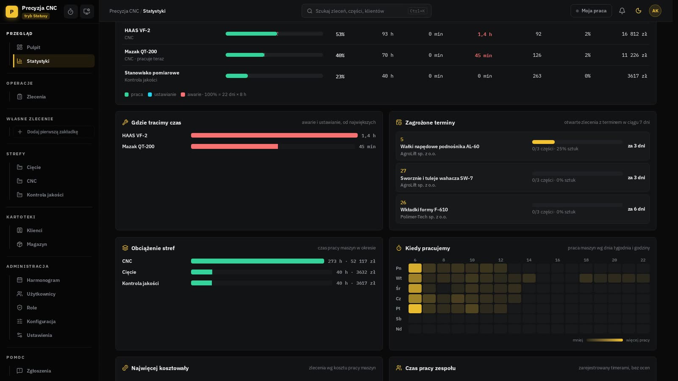This screenshot has height=381, width=678.
Task: Click the HAAS VF-2 utilization bar in table
Action: tap(274, 34)
